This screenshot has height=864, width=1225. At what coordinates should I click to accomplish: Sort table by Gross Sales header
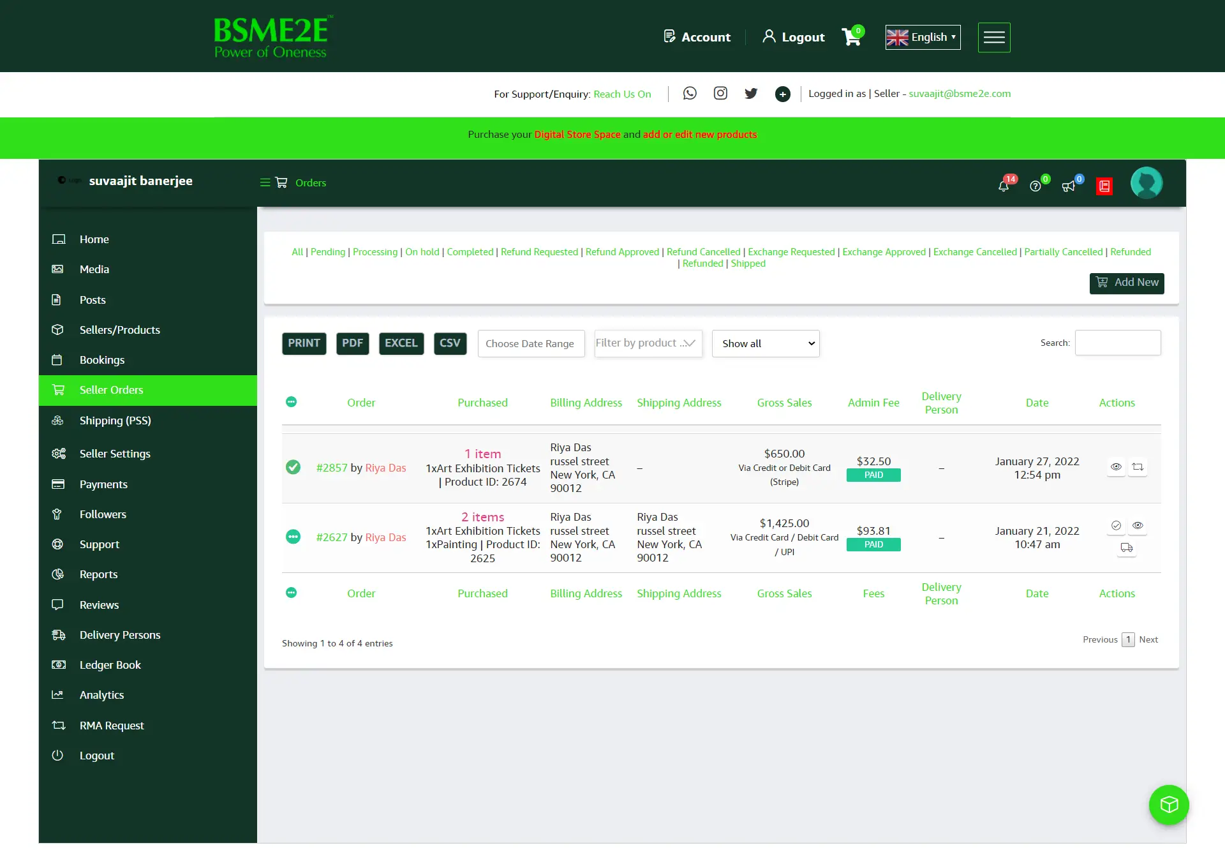(x=784, y=403)
